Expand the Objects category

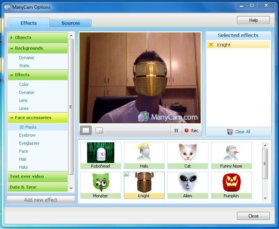(x=38, y=37)
